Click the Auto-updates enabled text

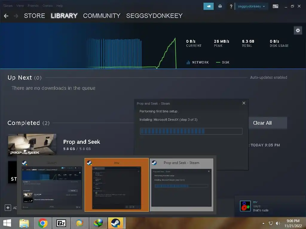[x=269, y=77]
